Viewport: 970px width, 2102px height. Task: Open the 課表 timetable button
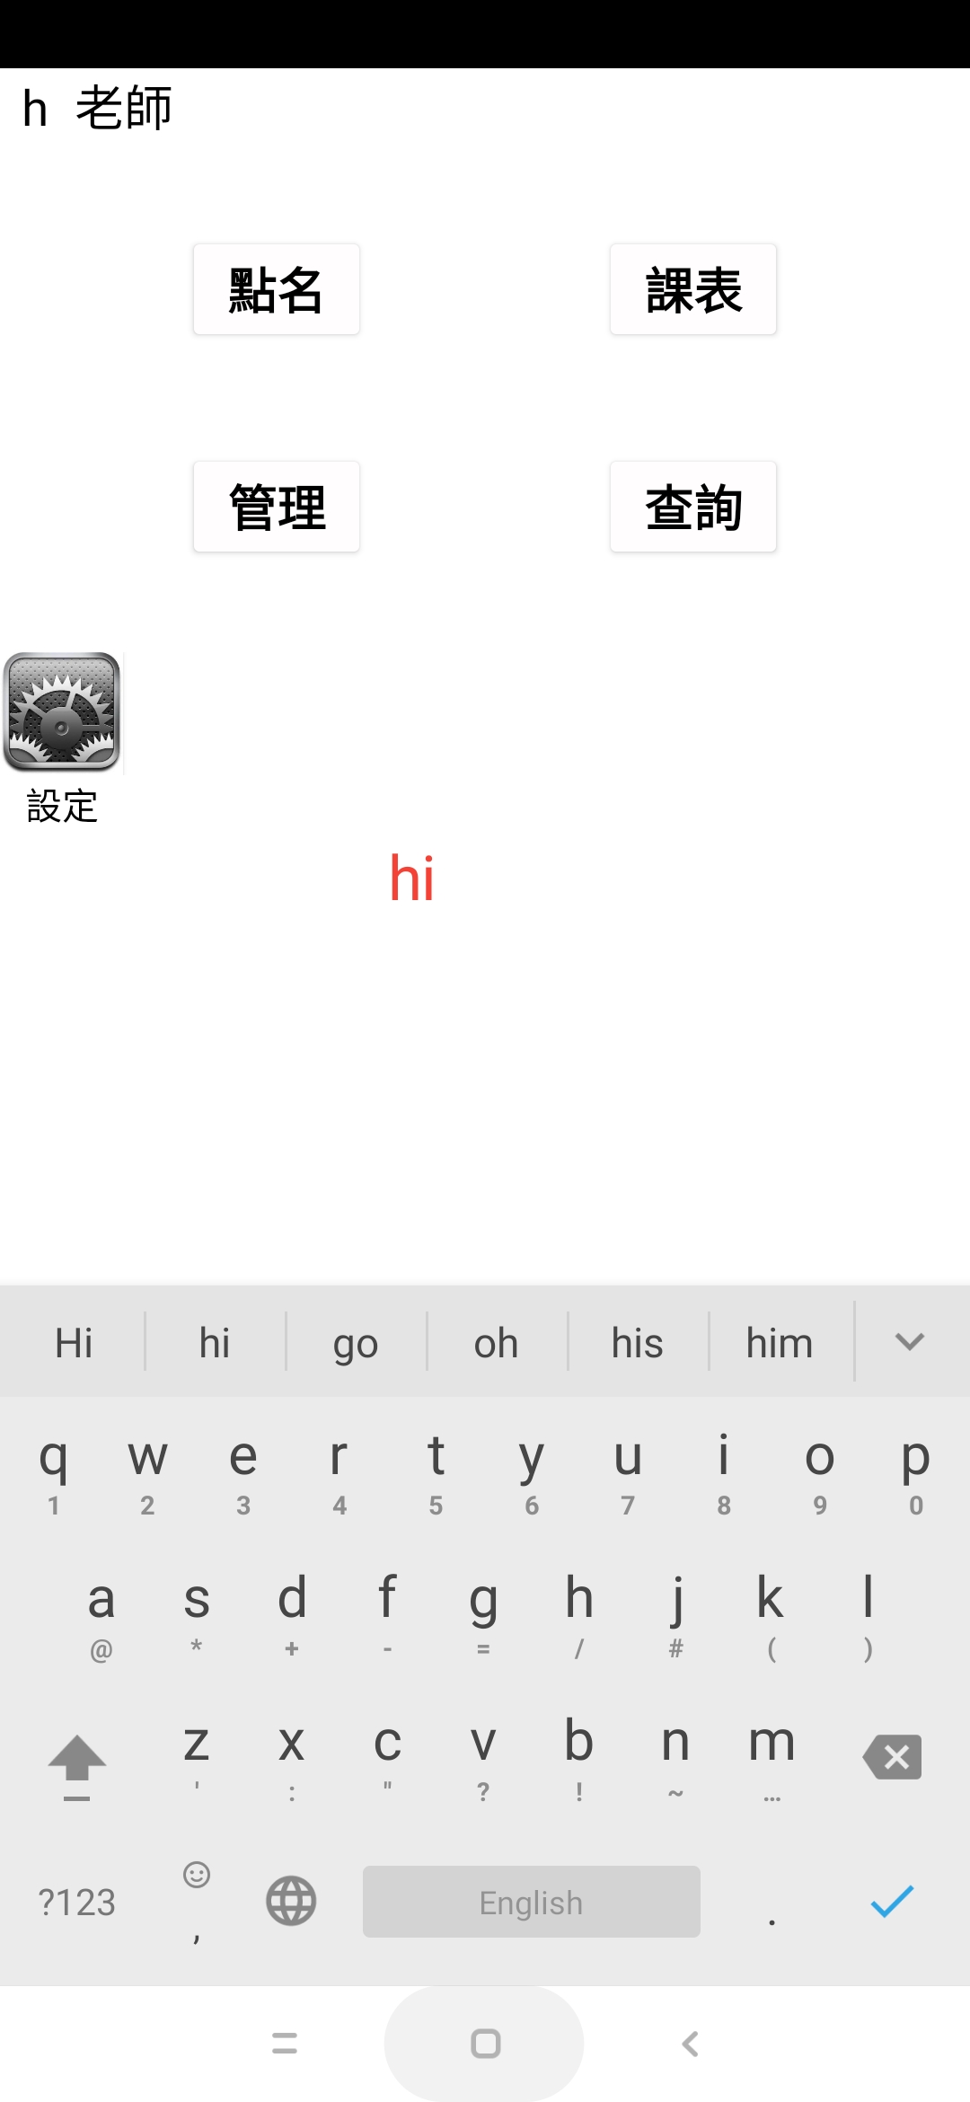pyautogui.click(x=693, y=289)
